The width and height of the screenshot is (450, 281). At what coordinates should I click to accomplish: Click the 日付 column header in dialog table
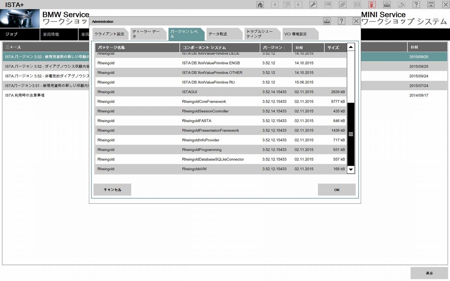click(308, 48)
